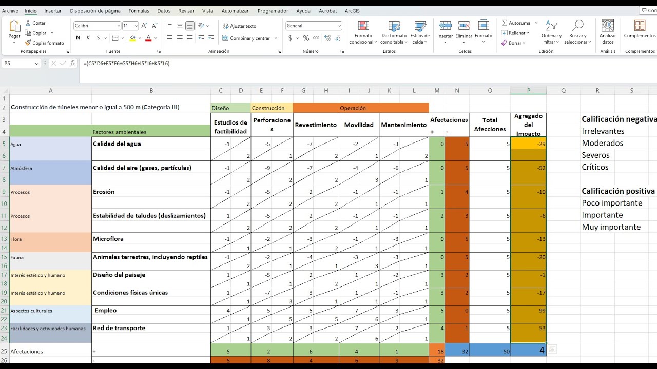
Task: Switch to the ArcGIS tab
Action: (352, 11)
